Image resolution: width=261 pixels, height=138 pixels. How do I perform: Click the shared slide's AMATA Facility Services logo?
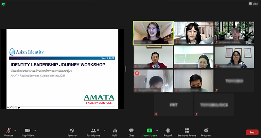click(99, 99)
